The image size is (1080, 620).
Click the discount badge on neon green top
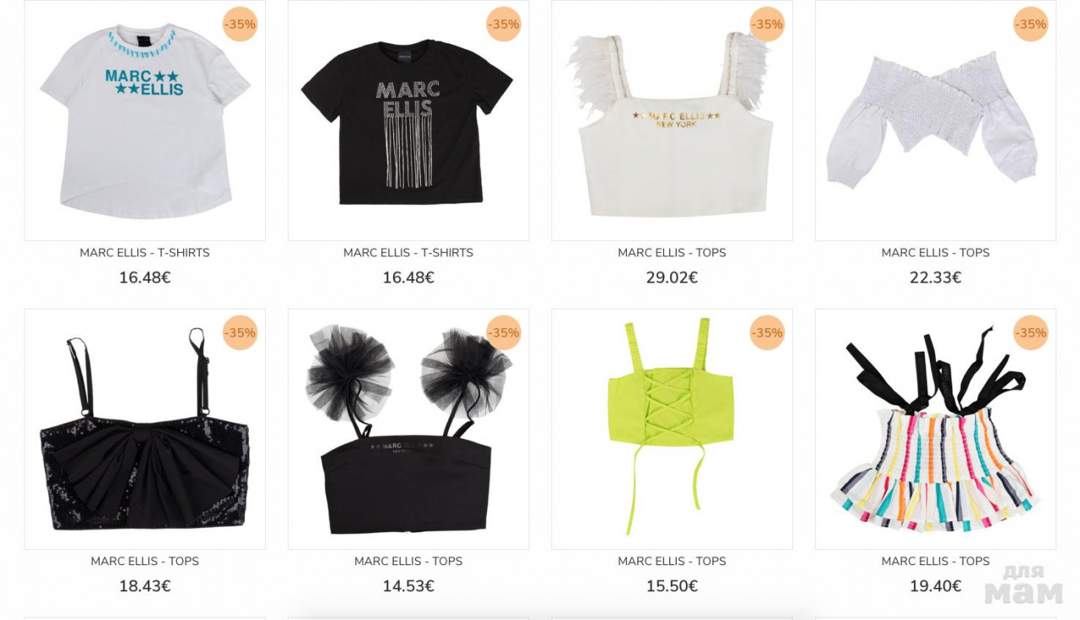[767, 333]
